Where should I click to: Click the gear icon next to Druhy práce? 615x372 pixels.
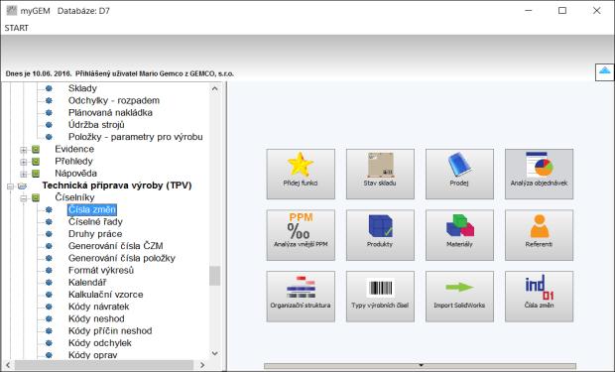point(49,234)
